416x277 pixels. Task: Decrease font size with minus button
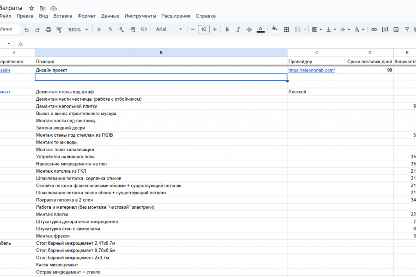(193, 30)
